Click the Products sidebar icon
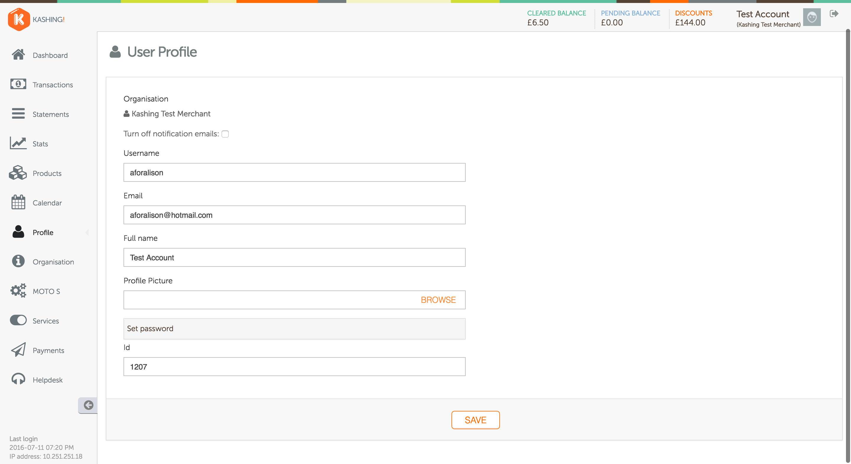Screen dimensions: 851x464 click(x=18, y=173)
